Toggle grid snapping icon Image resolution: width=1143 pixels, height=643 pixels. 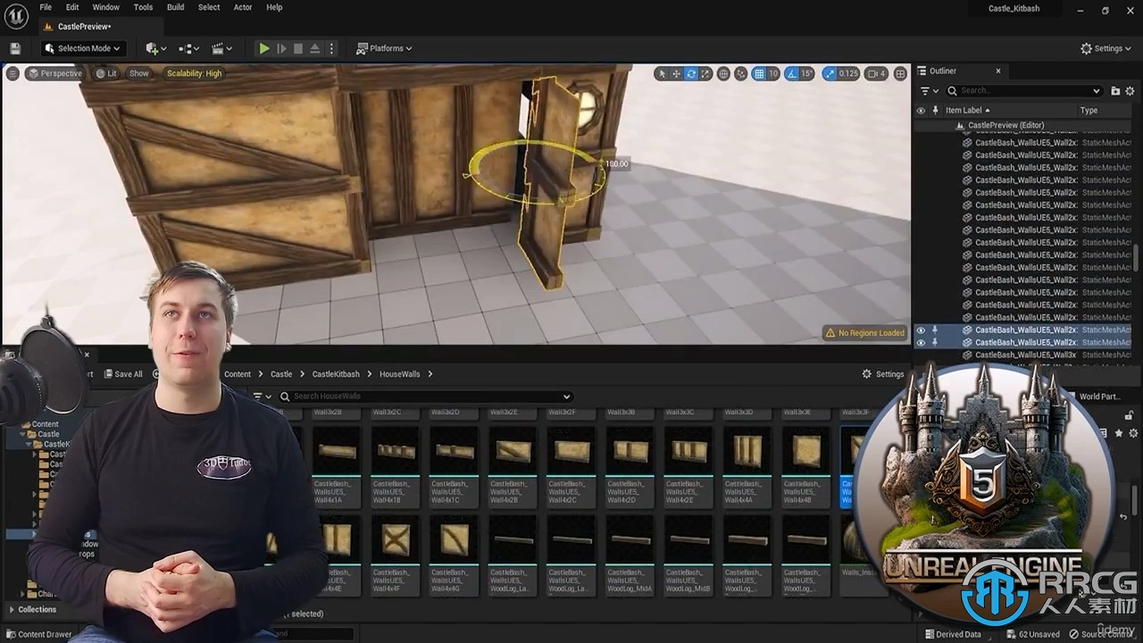click(x=759, y=73)
